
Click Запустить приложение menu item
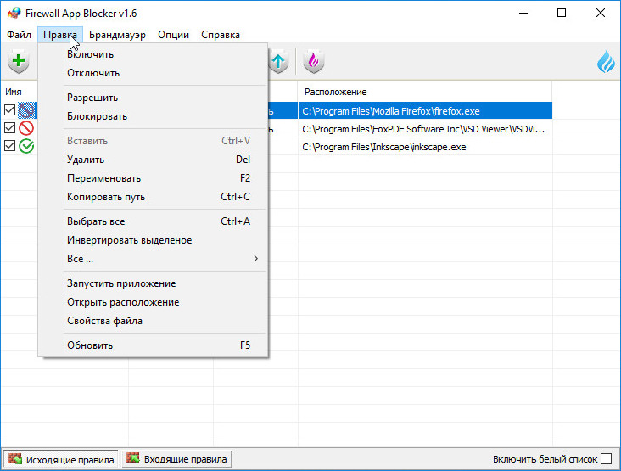pyautogui.click(x=154, y=283)
